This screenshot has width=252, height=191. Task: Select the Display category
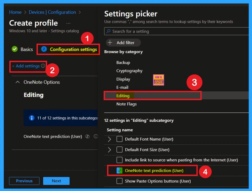[x=123, y=79]
